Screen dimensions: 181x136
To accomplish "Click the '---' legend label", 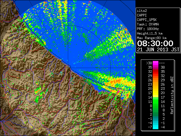I will pyautogui.click(x=162, y=63).
